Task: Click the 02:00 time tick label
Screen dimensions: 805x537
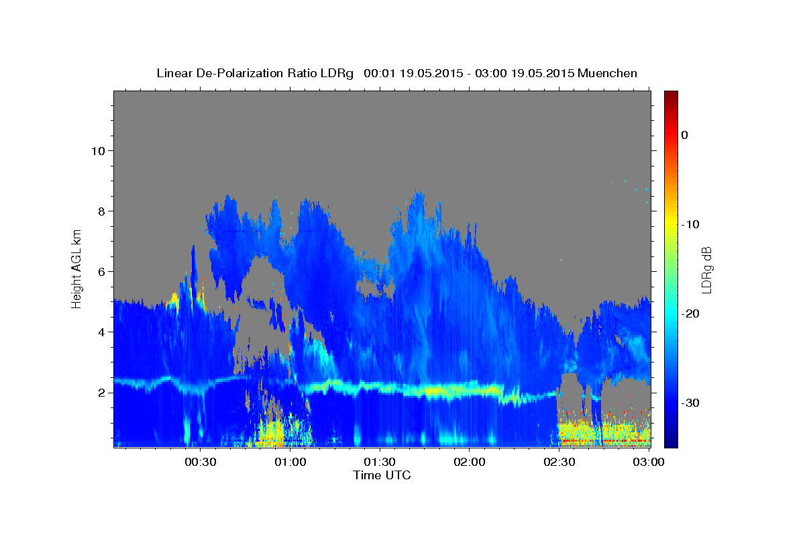Action: 470,462
